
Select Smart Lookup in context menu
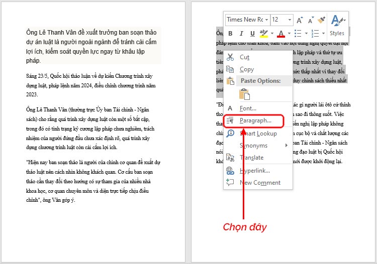[258, 134]
